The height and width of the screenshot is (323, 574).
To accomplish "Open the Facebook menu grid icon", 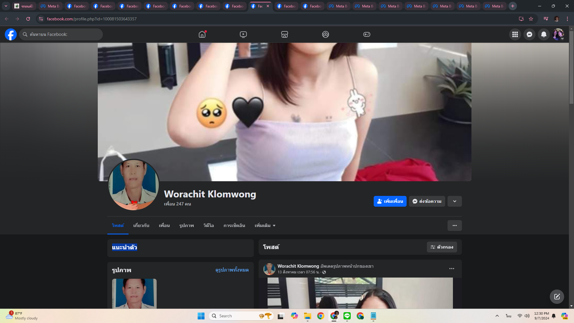I will point(515,34).
